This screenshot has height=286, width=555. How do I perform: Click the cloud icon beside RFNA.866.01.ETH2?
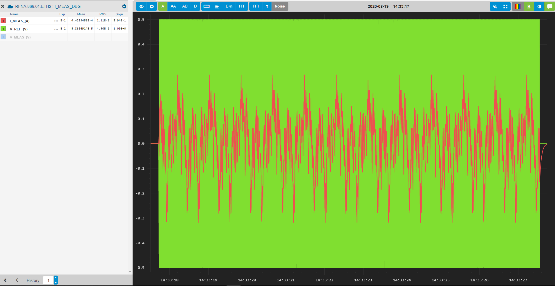point(10,6)
